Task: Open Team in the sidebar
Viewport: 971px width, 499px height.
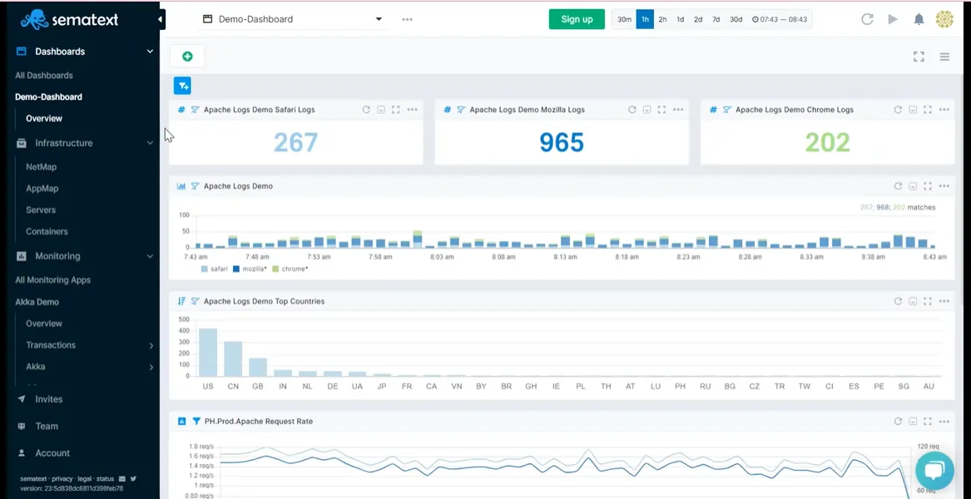Action: point(47,426)
